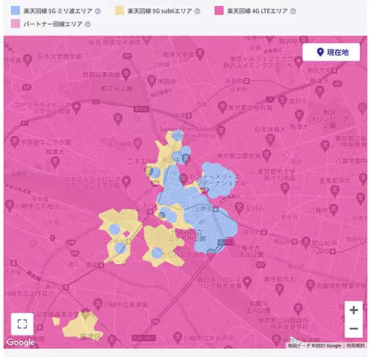371x357 pixels.
Task: Click the 日本大学商学部 marker
Action: pyautogui.click(x=27, y=60)
